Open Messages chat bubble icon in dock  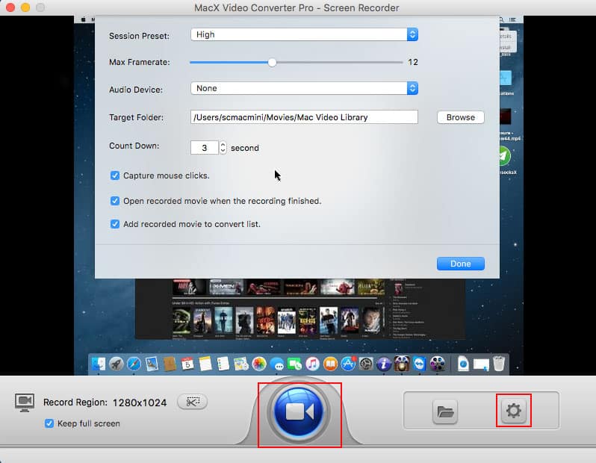277,364
